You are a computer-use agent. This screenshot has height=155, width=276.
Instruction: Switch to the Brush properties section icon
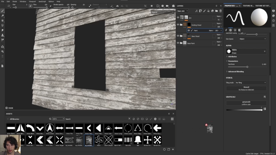coord(226,30)
